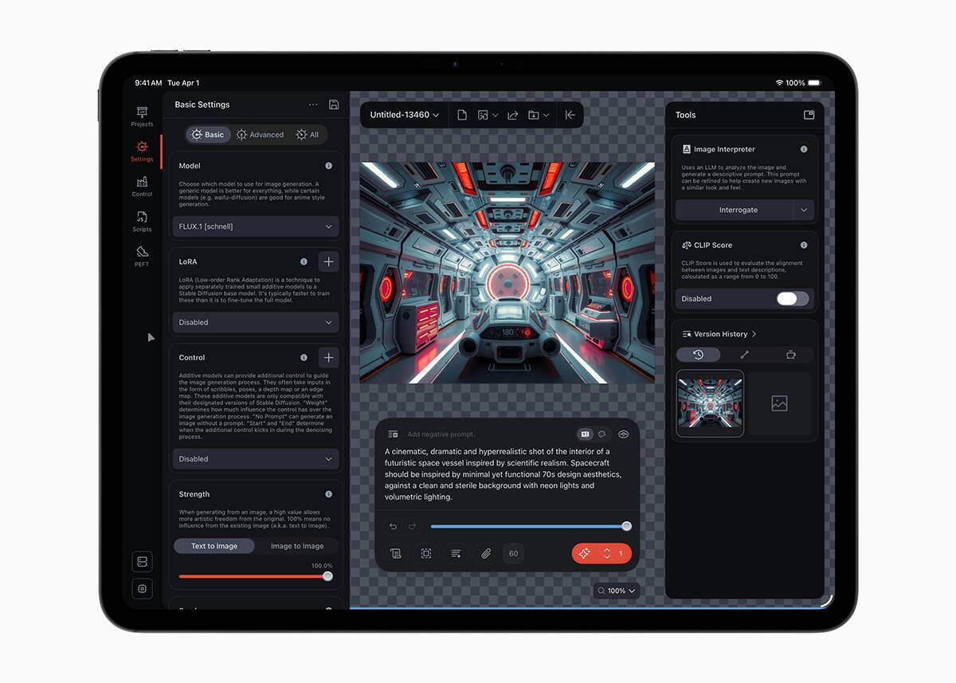Open the Interrogate options chevron

[804, 210]
